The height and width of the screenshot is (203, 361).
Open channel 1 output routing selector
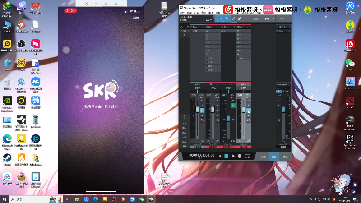tap(198, 88)
